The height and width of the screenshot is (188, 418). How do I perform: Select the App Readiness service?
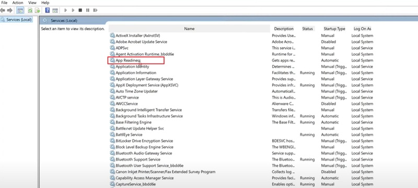click(x=128, y=61)
